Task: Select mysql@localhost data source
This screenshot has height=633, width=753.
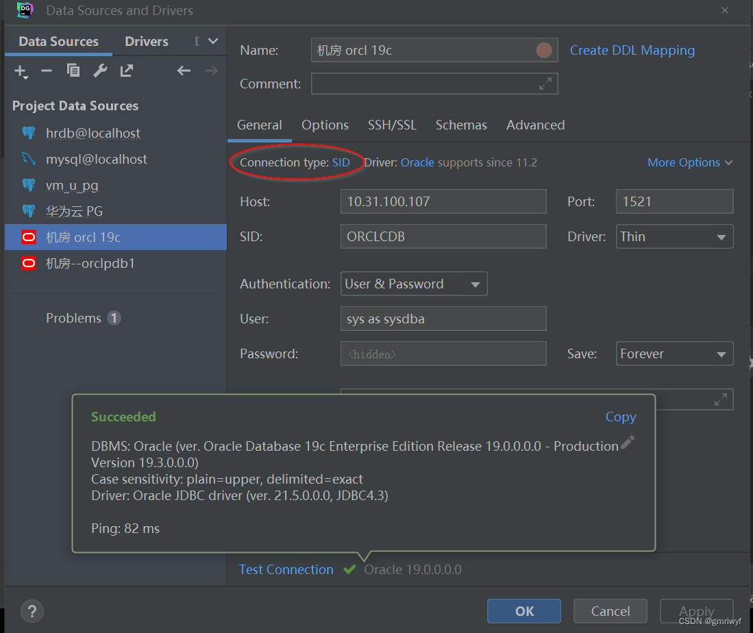Action: pyautogui.click(x=116, y=159)
